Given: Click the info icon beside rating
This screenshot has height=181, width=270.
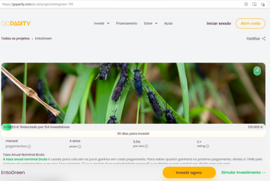Looking at the screenshot, I should 207,146.
